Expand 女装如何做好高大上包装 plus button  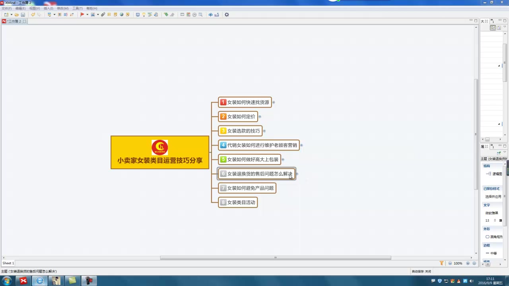283,160
